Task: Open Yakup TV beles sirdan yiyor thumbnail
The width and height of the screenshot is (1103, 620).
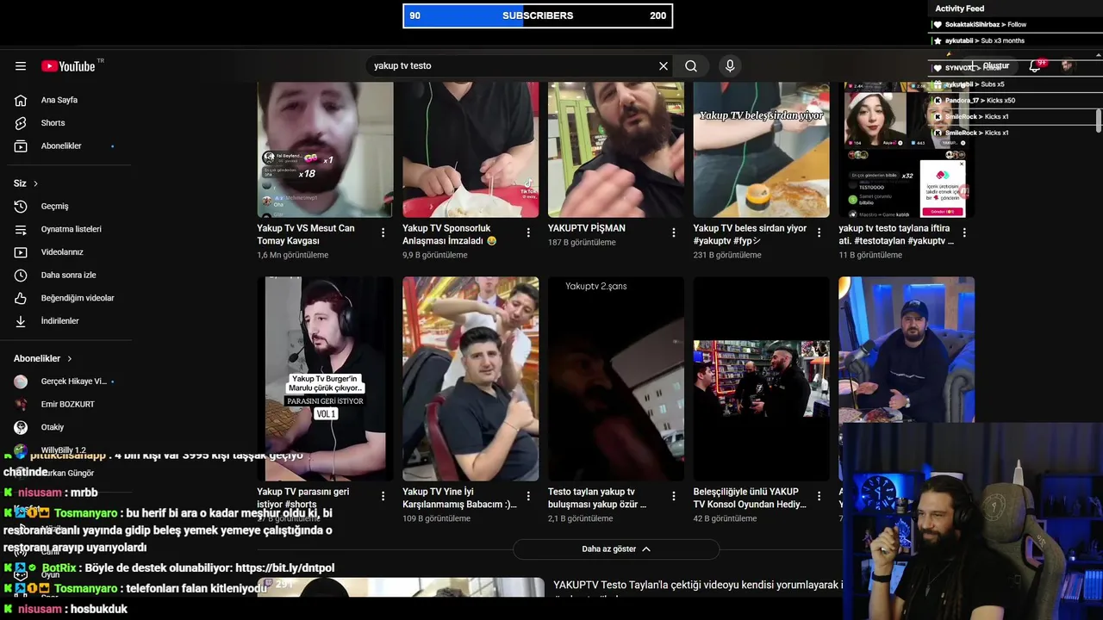Action: tap(761, 149)
